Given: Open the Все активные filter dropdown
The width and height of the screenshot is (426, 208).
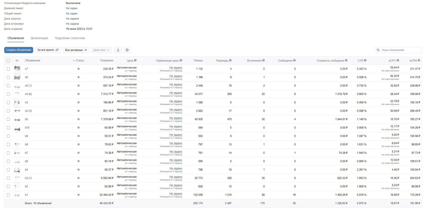Looking at the screenshot, I should coord(76,50).
